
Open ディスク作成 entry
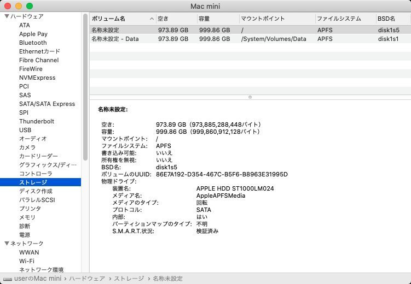[36, 191]
